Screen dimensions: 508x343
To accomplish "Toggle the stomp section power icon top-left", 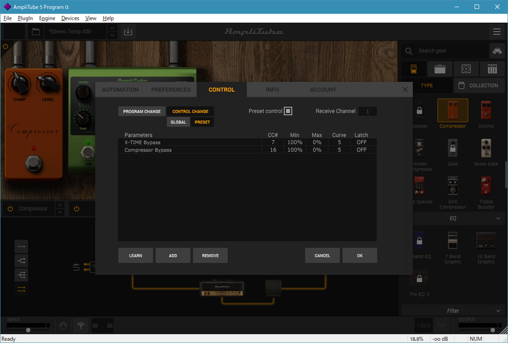I will [5, 46].
